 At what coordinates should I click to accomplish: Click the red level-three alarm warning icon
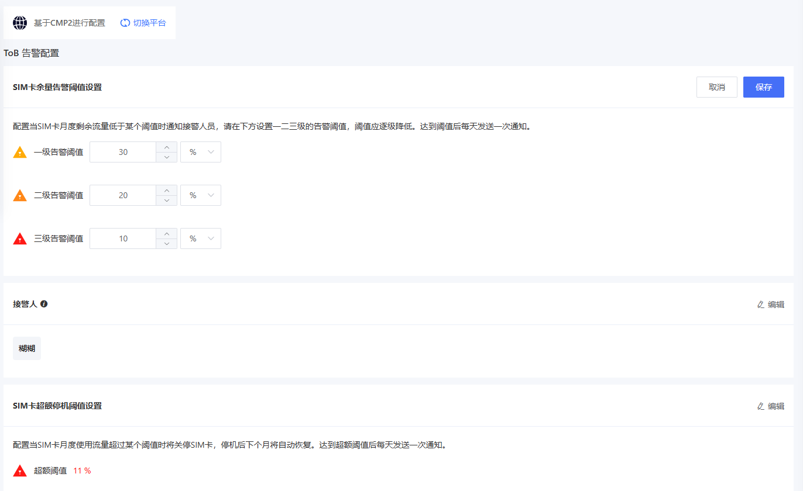(20, 239)
